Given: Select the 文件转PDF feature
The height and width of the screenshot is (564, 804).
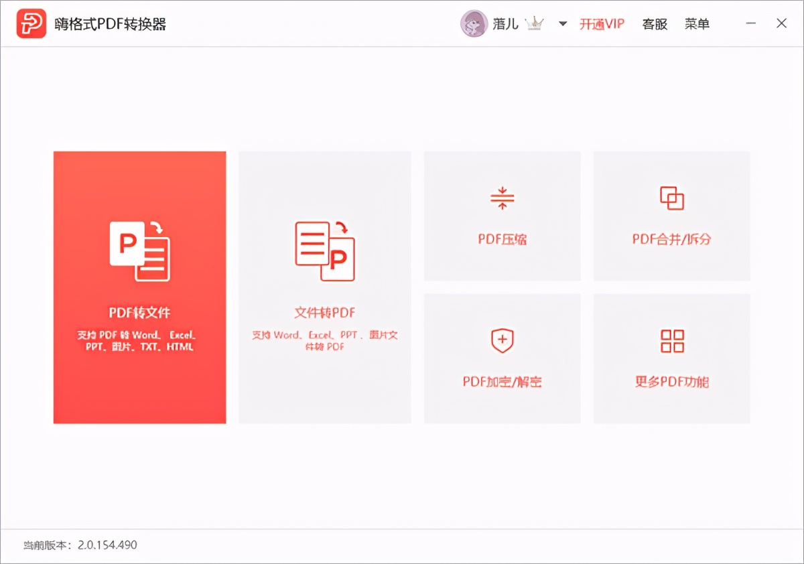Looking at the screenshot, I should (324, 288).
